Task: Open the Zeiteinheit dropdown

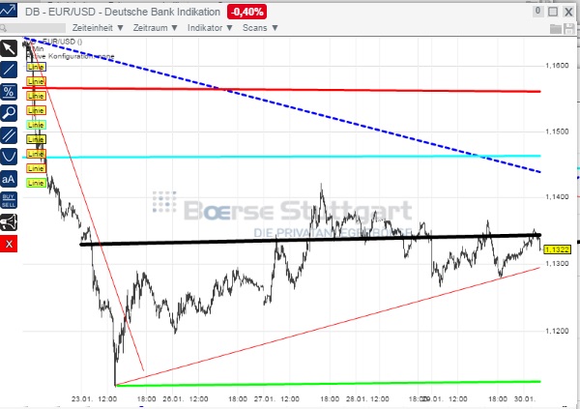Action: (x=98, y=28)
